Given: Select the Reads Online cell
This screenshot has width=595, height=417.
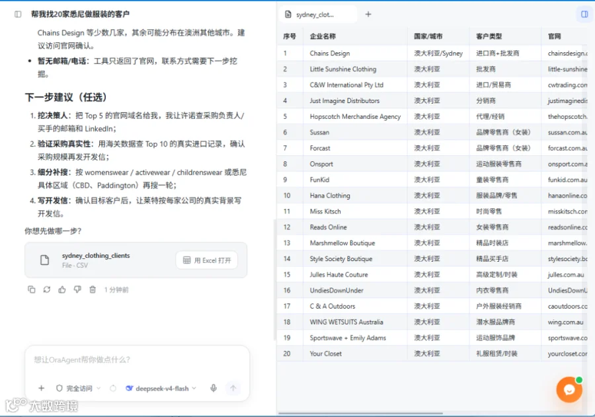Looking at the screenshot, I should click(355, 227).
